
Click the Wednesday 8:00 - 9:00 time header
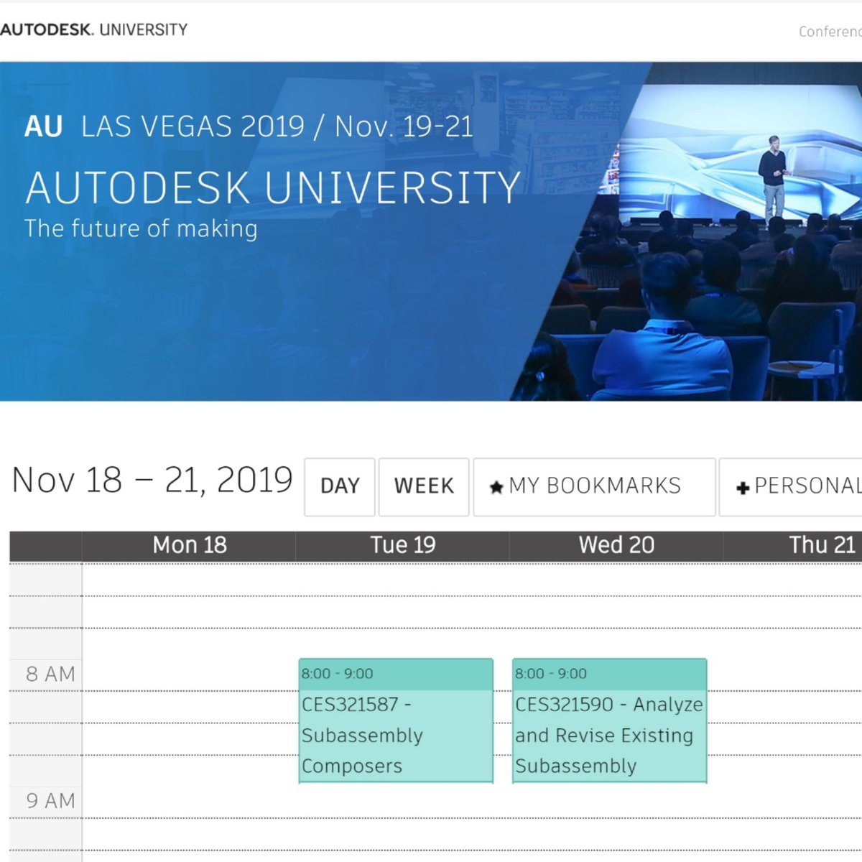pyautogui.click(x=609, y=674)
